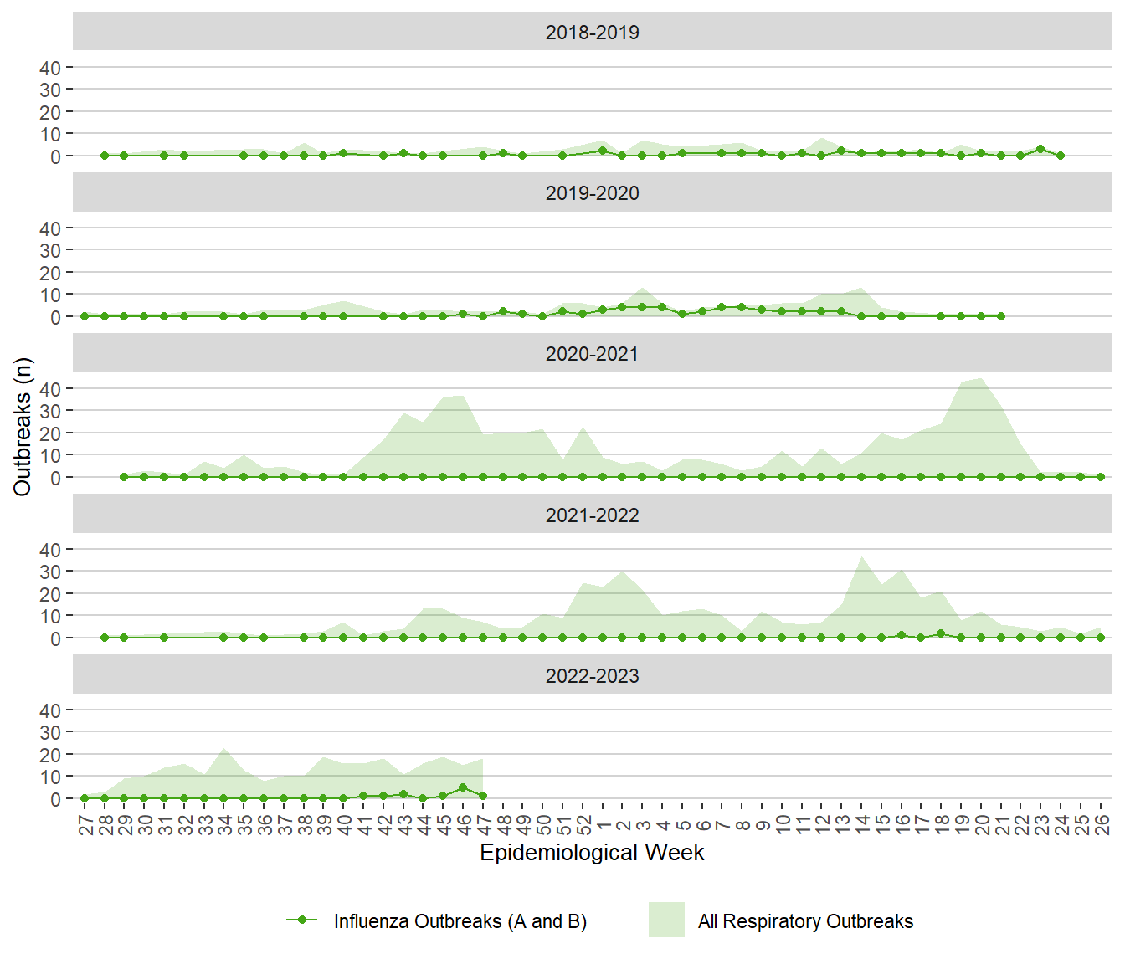This screenshot has height=964, width=1125.
Task: Click the Influenza Outbreaks legend line marker
Action: pos(302,920)
